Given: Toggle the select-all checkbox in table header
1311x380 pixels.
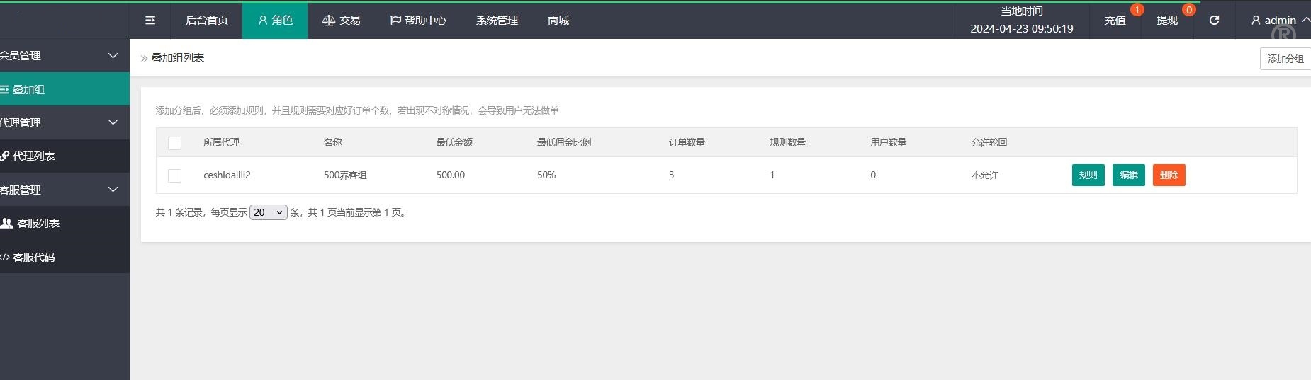Looking at the screenshot, I should (174, 143).
